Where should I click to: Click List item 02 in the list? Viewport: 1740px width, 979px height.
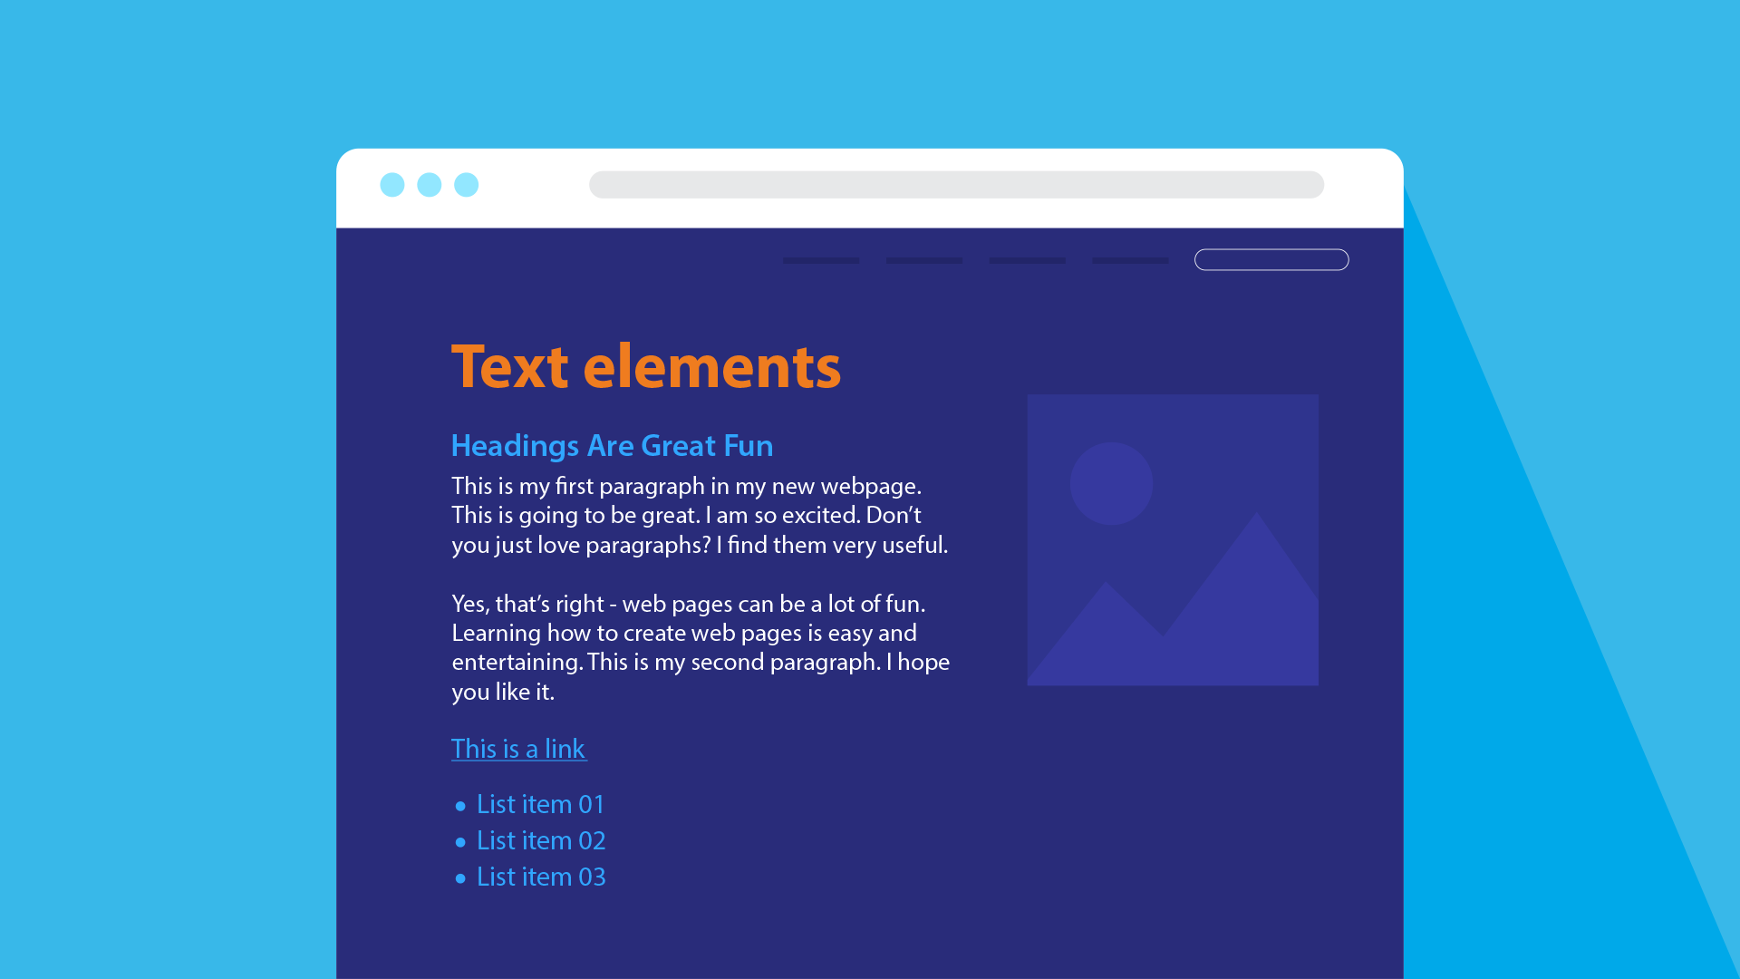[x=541, y=840]
